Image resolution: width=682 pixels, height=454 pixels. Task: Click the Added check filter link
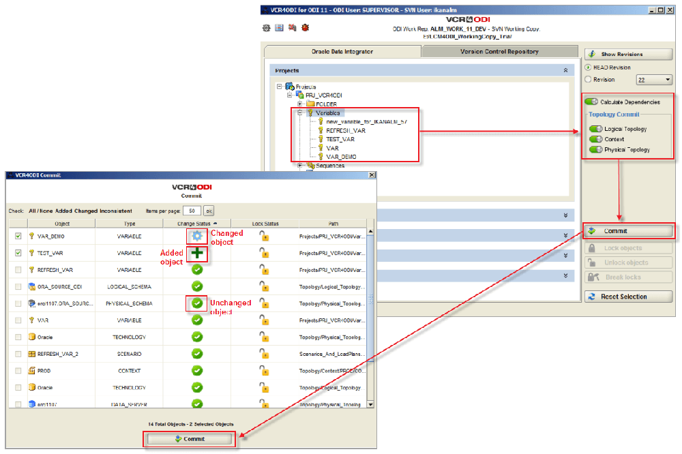coord(63,211)
